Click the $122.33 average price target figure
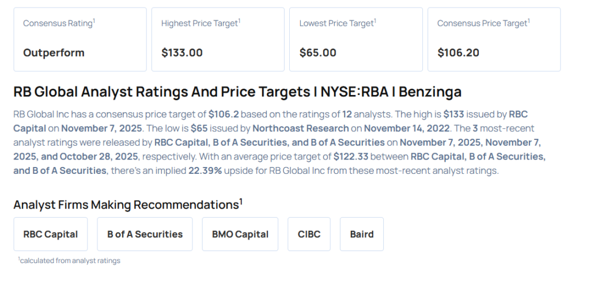Viewport: 590px width, 285px height. pyautogui.click(x=353, y=157)
